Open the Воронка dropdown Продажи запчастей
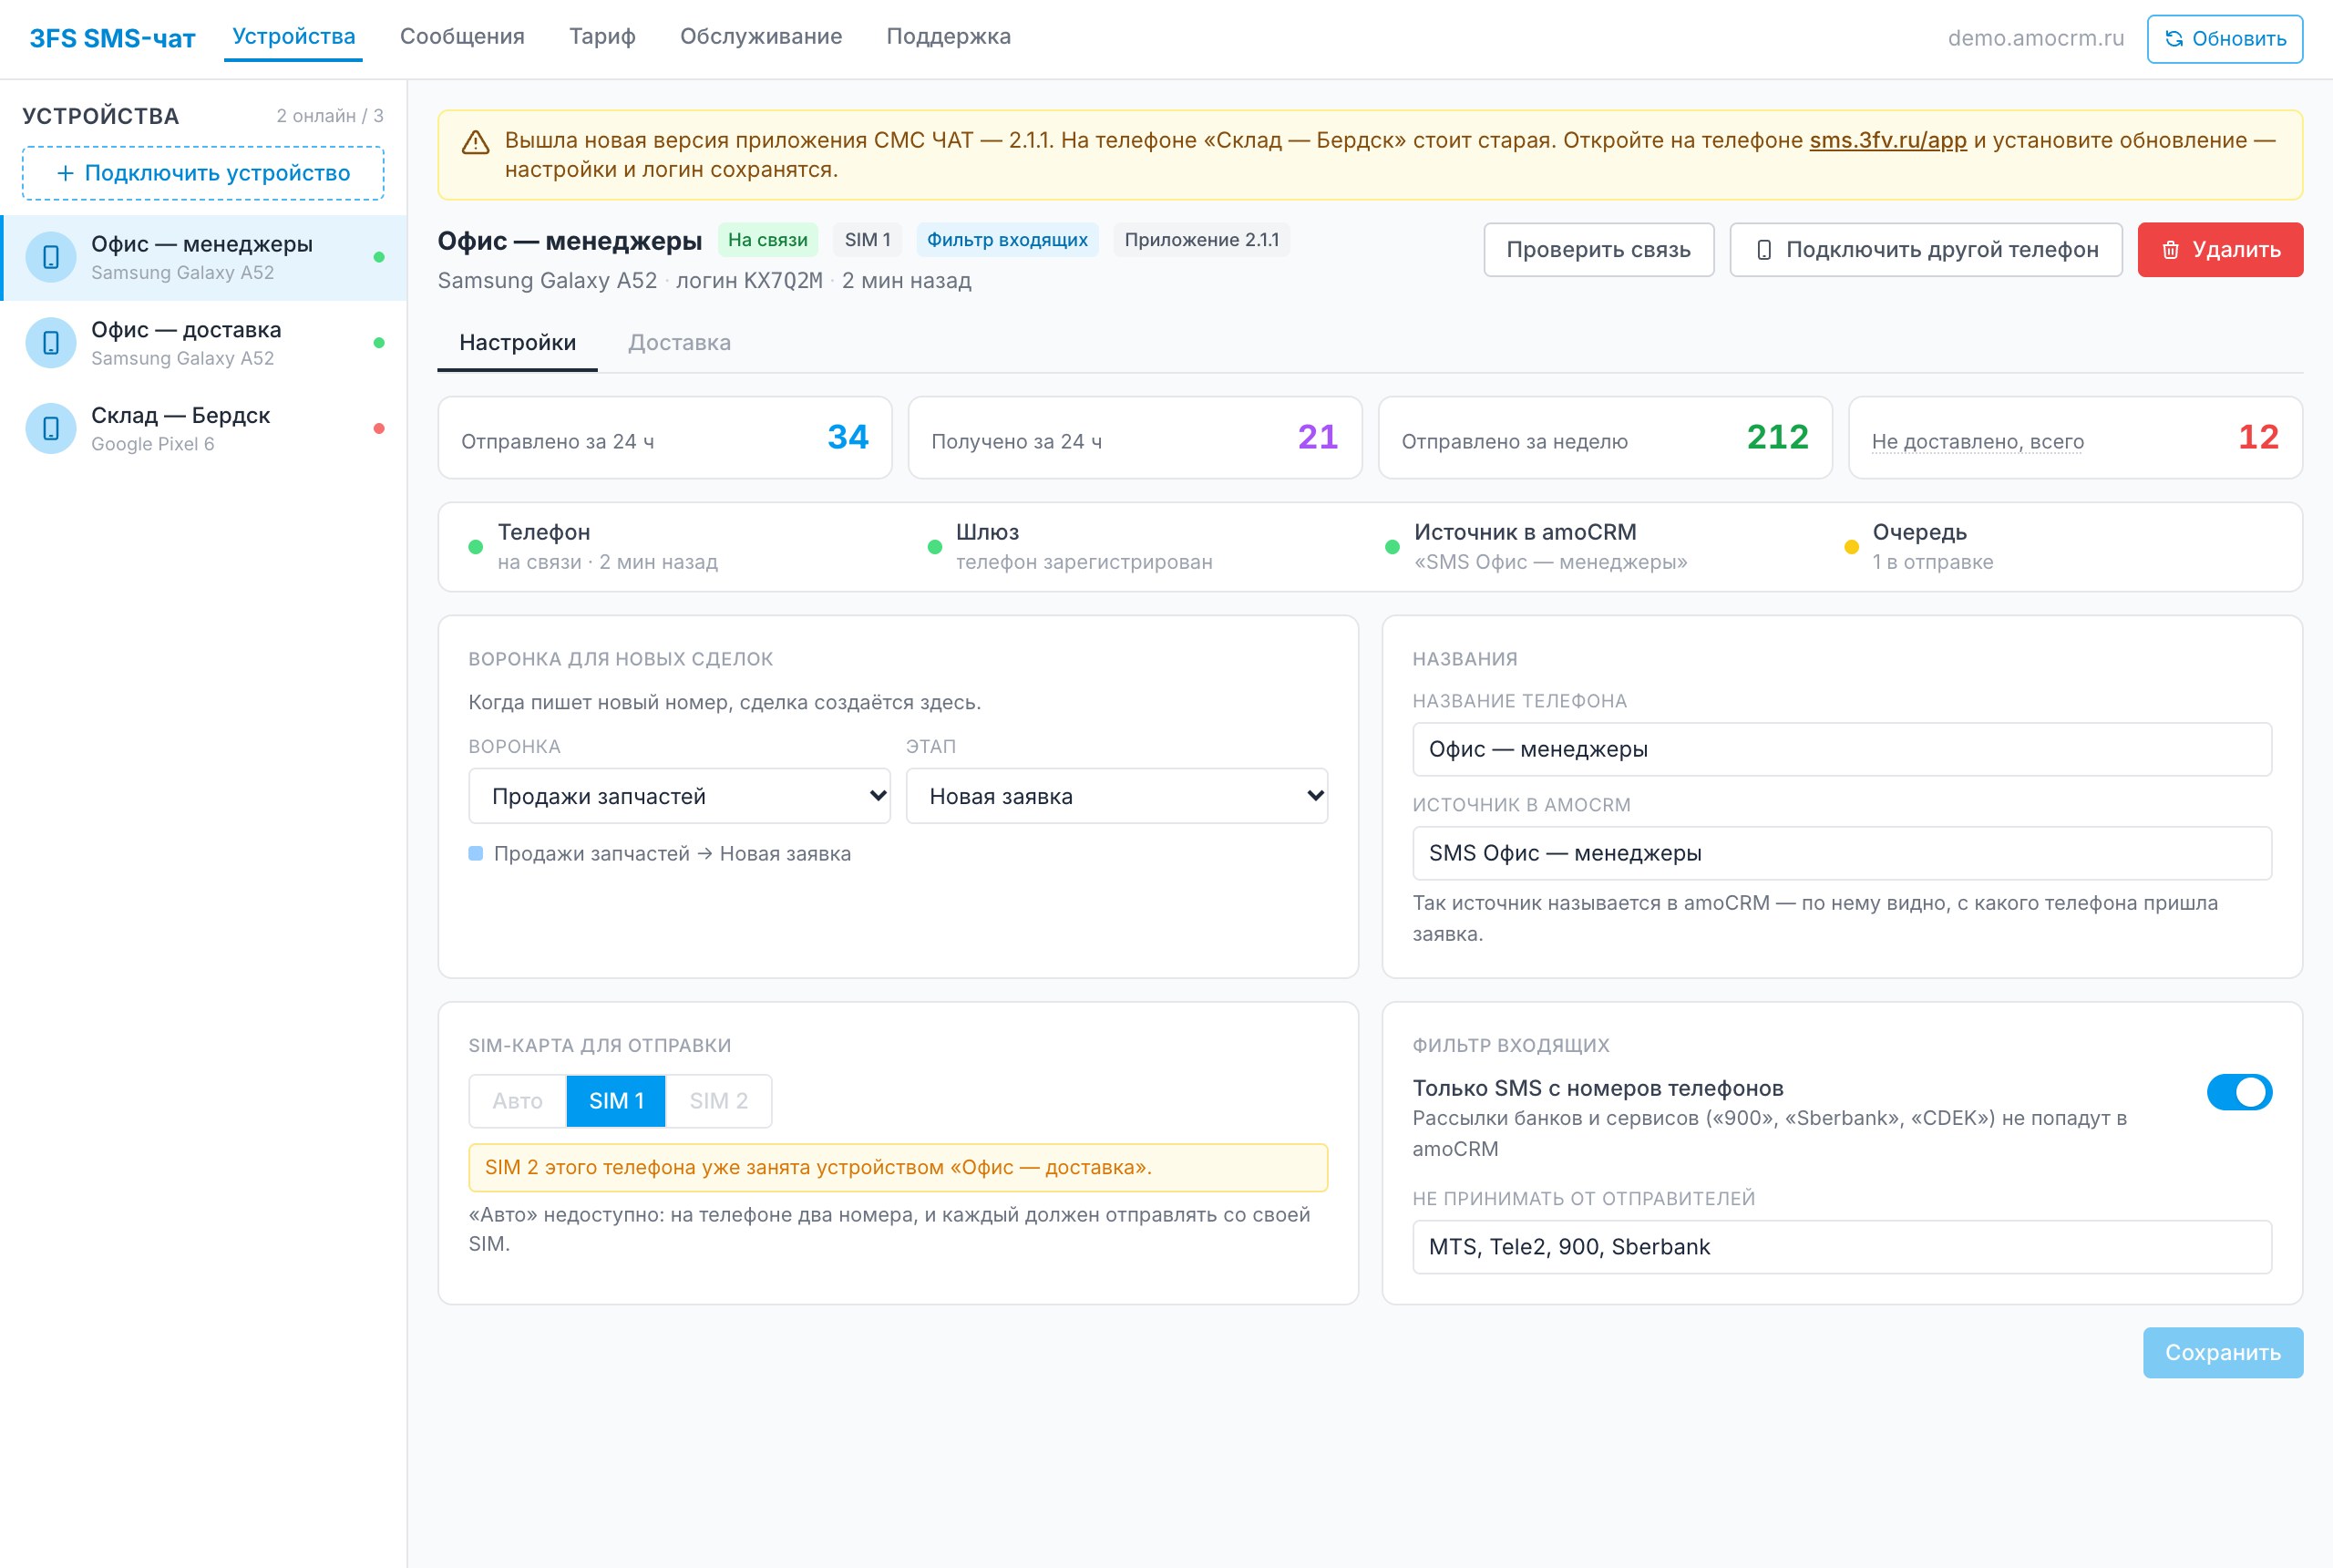Image resolution: width=2333 pixels, height=1568 pixels. pos(680,796)
